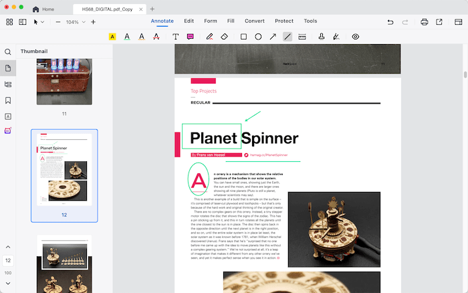Open the zoom percentage dropdown
The image size is (468, 293).
coord(83,22)
